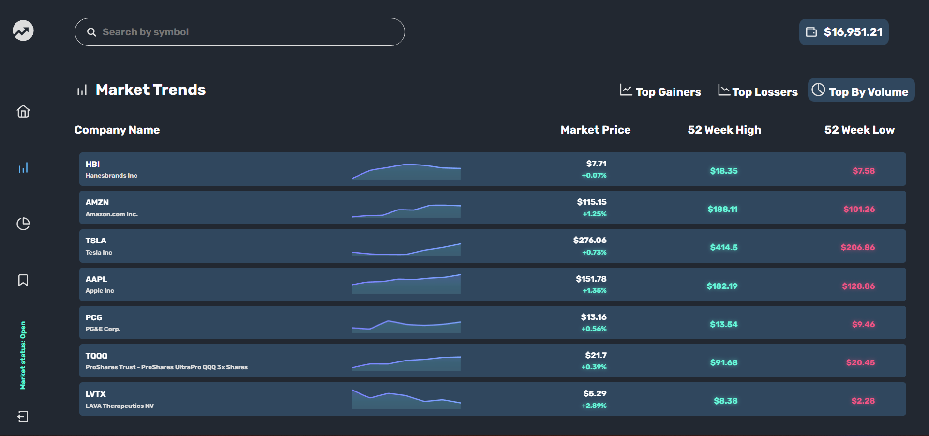Open the TQQQ stock symbol

tap(96, 356)
